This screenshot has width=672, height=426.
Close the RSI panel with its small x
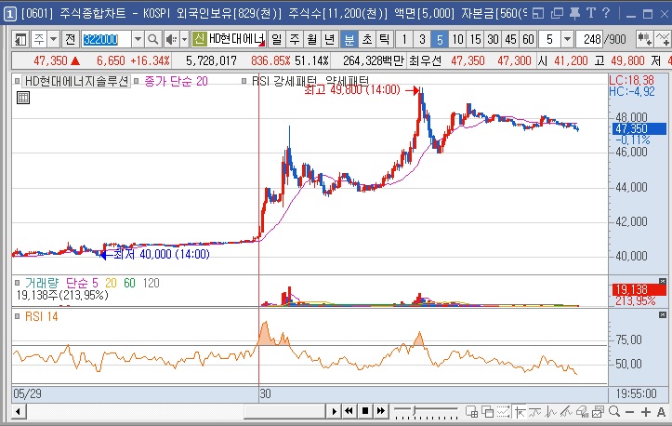coord(663,315)
